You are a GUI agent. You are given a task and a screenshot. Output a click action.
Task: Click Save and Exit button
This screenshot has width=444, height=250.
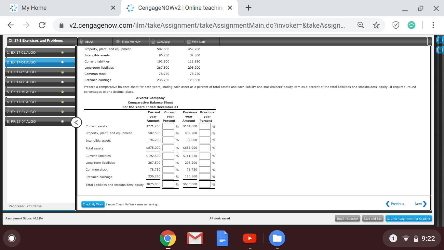373,218
